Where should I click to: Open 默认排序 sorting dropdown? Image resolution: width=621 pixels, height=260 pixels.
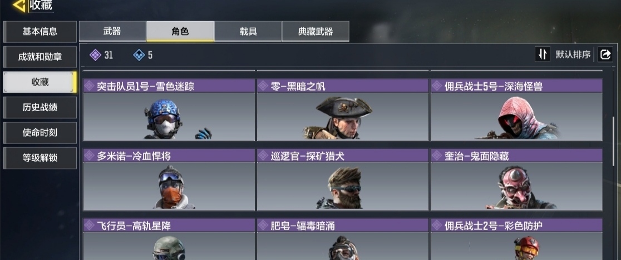click(573, 54)
